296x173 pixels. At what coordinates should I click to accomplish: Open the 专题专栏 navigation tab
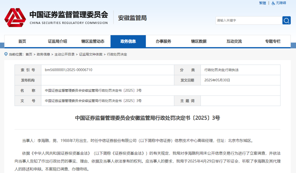click(x=273, y=41)
